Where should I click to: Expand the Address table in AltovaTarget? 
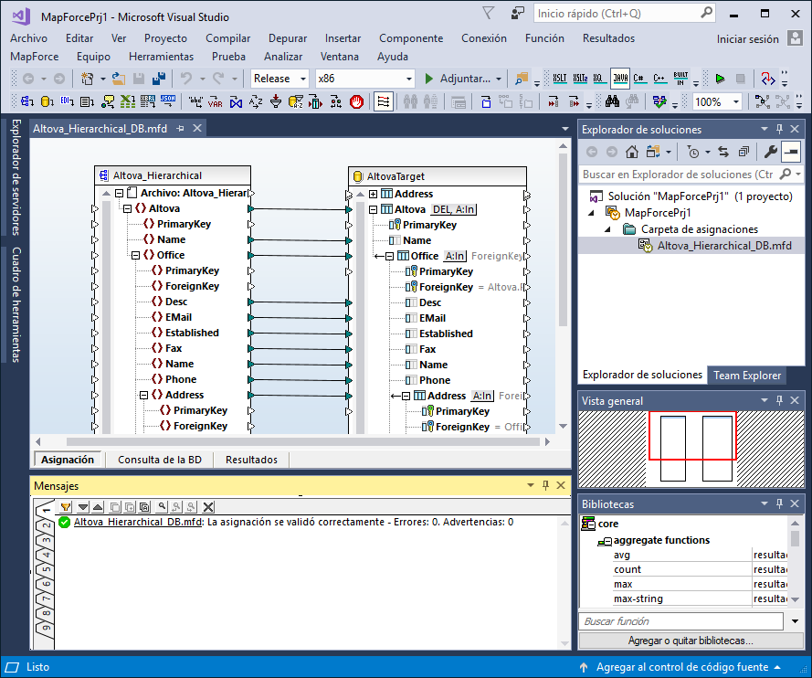(373, 194)
